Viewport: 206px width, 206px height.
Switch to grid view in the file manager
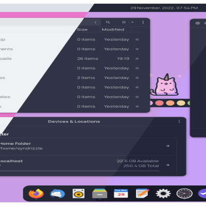coord(124,22)
